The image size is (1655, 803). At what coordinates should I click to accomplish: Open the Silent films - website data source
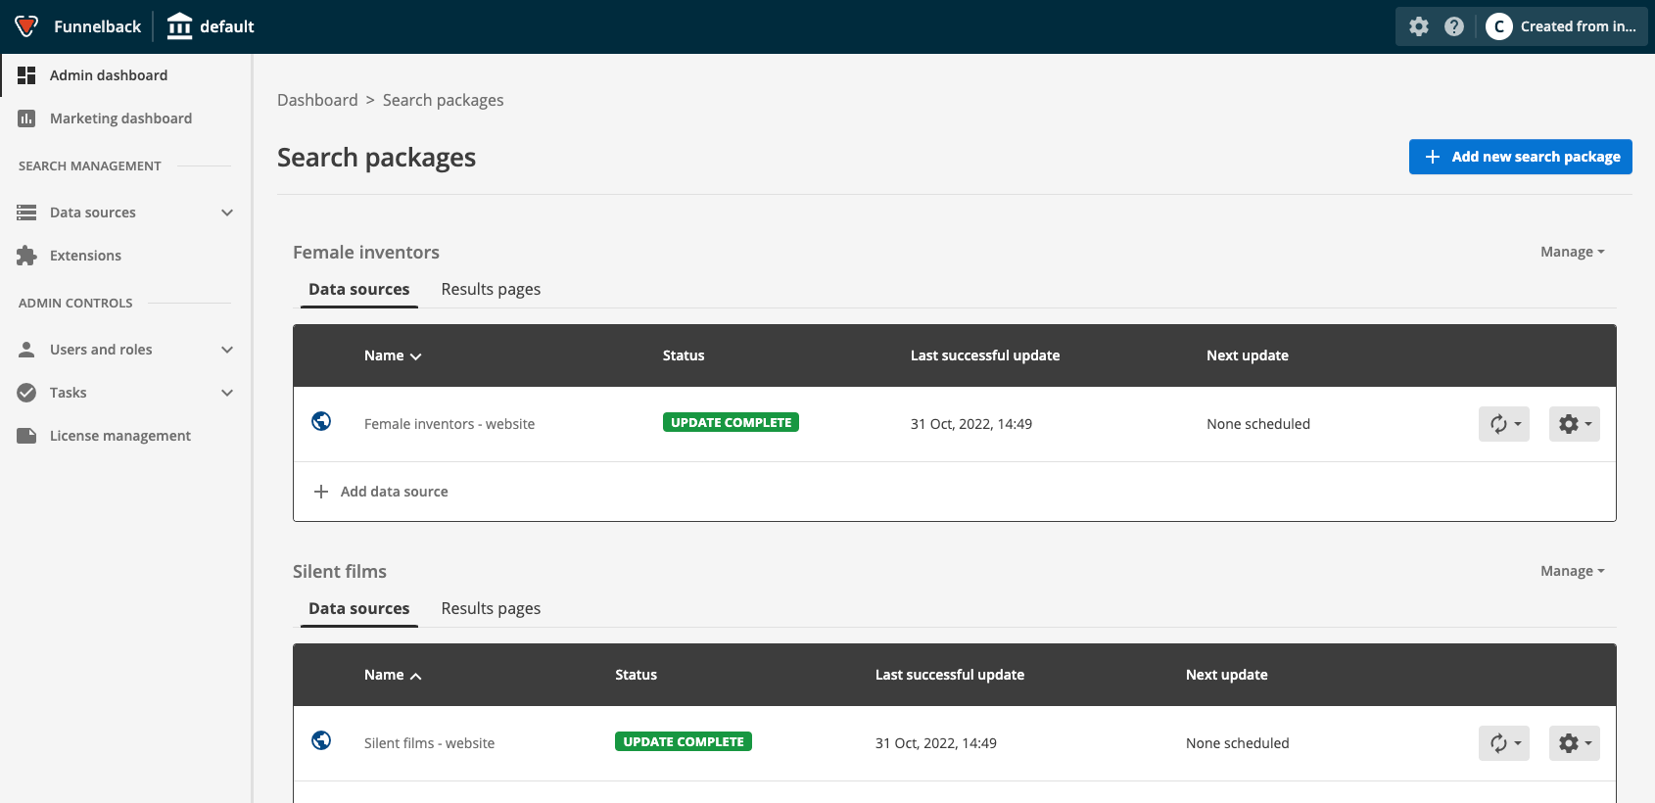coord(429,743)
